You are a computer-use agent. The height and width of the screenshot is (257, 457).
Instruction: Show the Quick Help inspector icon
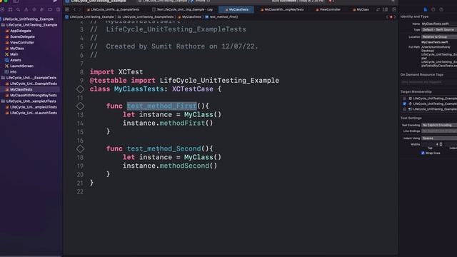[441, 9]
